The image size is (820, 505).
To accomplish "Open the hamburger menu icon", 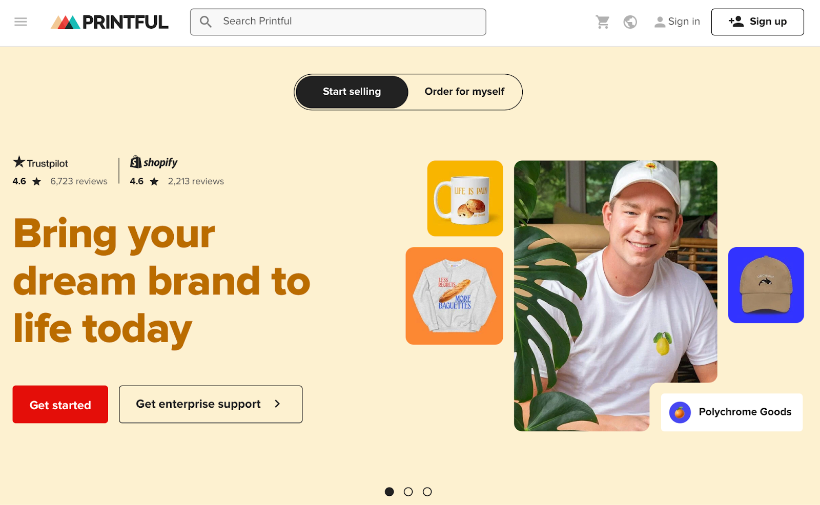I will (20, 22).
